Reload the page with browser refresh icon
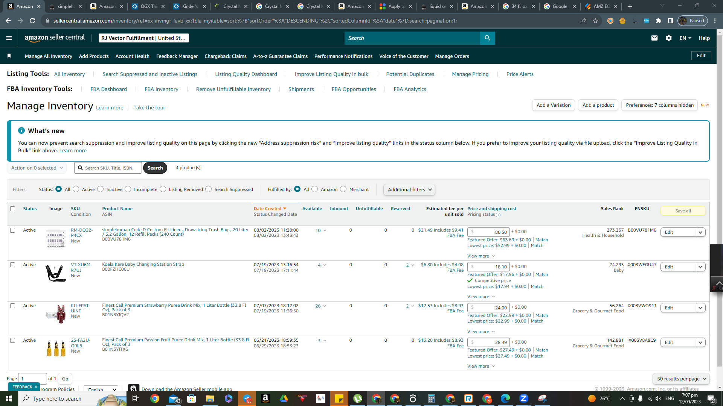 [x=32, y=21]
